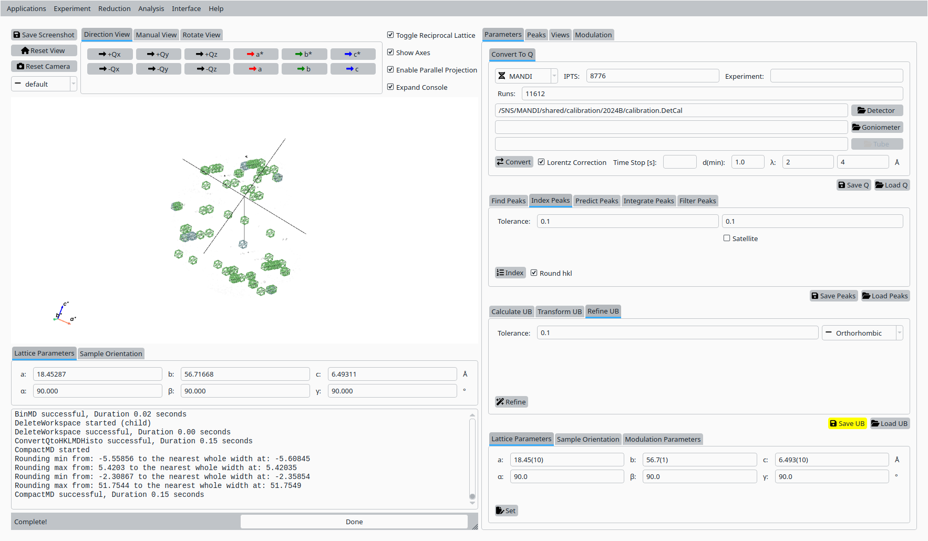This screenshot has height=541, width=928.
Task: Click the IPTS input field
Action: pos(652,76)
